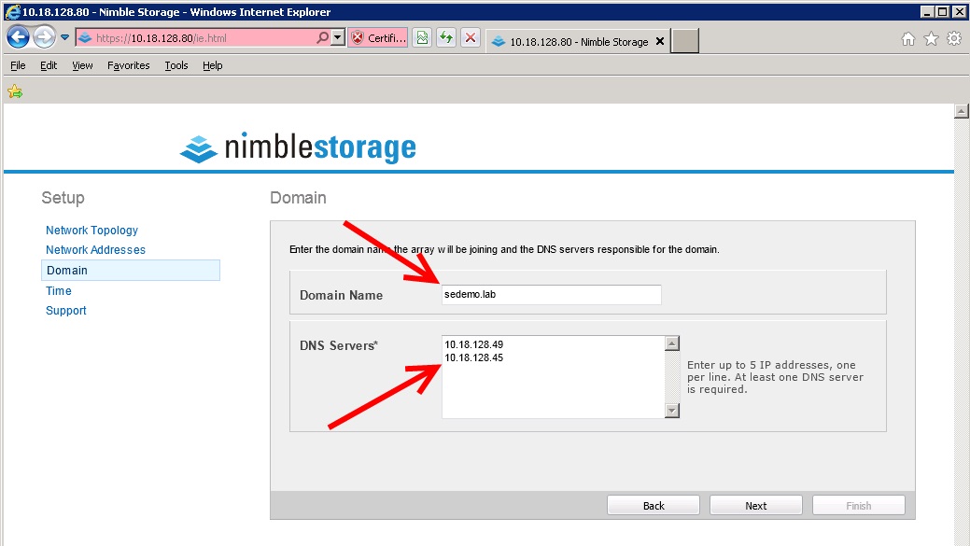The width and height of the screenshot is (970, 546).
Task: Open the File menu
Action: [x=18, y=65]
